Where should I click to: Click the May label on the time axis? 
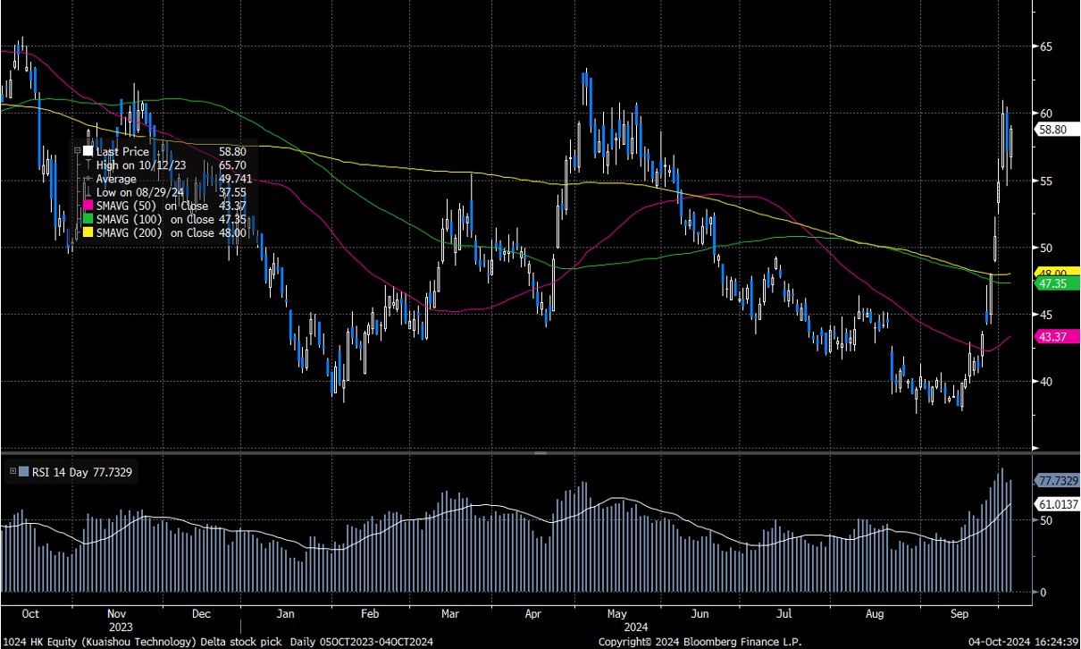[616, 614]
